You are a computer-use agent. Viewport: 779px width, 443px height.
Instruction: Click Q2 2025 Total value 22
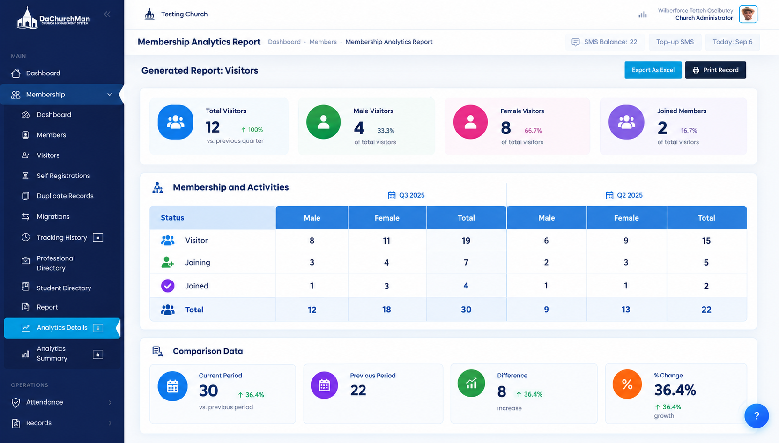click(706, 310)
